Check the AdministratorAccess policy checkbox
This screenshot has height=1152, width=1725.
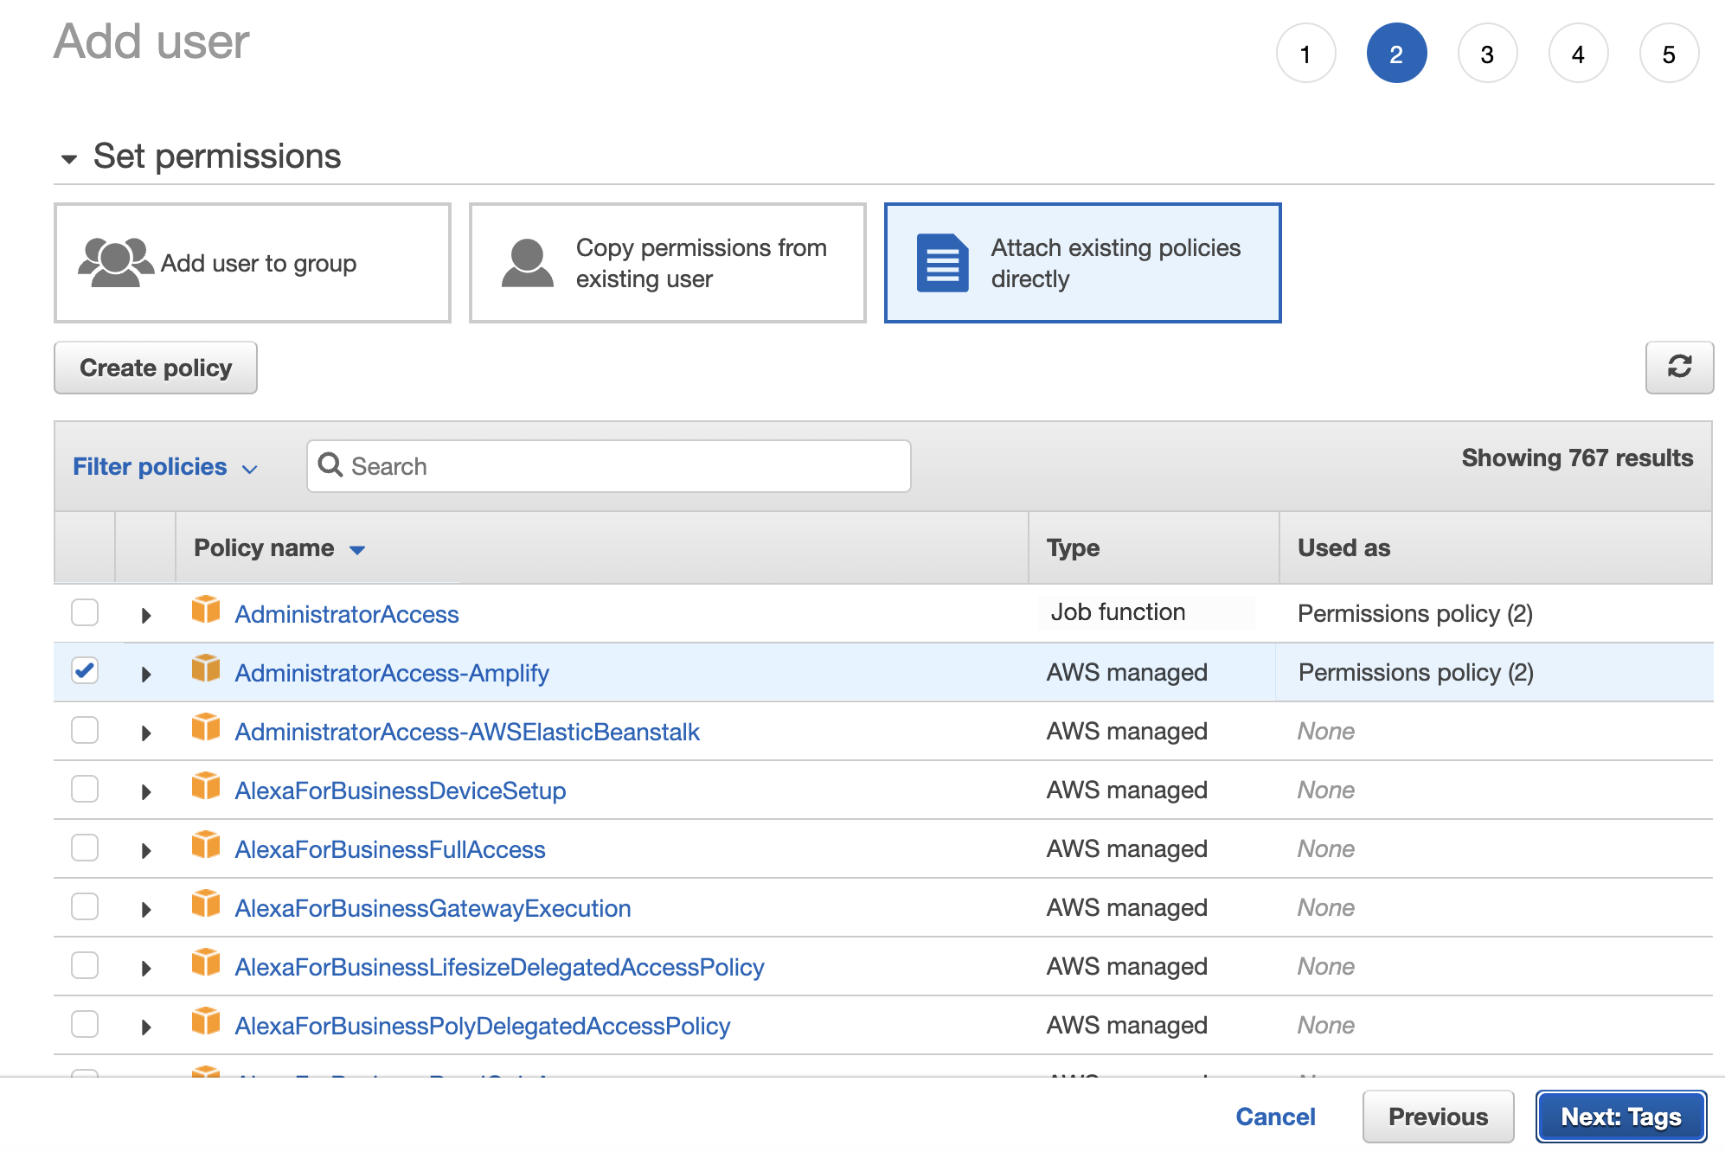[x=85, y=612]
